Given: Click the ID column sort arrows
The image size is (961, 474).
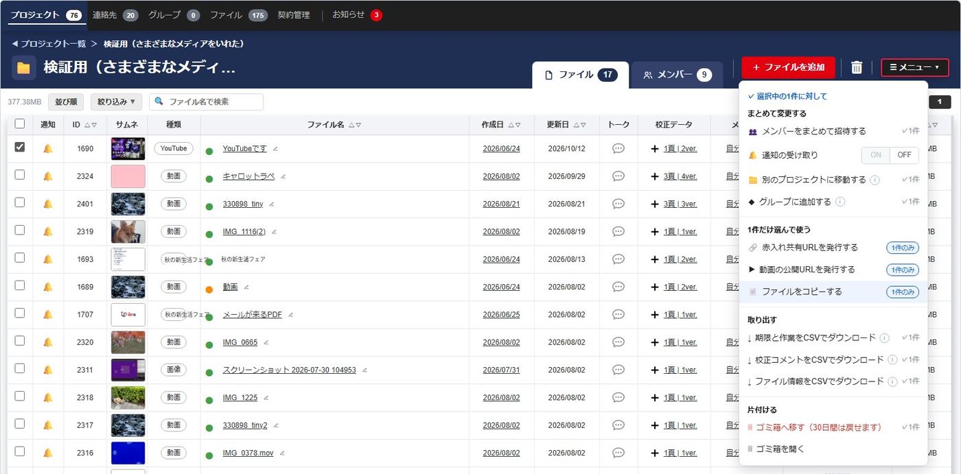Looking at the screenshot, I should click(91, 125).
